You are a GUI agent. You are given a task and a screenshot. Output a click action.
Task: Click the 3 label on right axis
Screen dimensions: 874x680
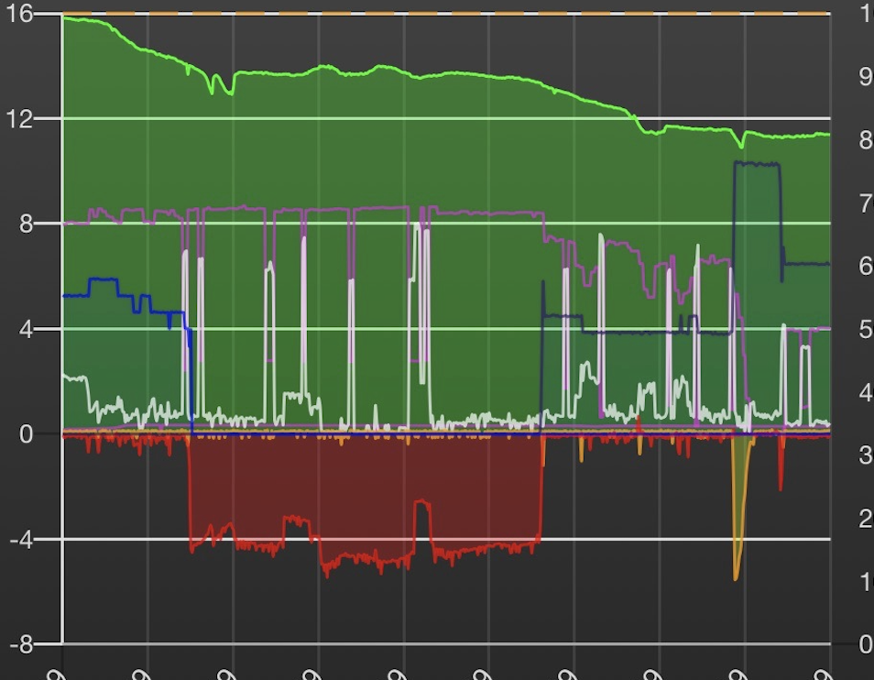[x=866, y=455]
